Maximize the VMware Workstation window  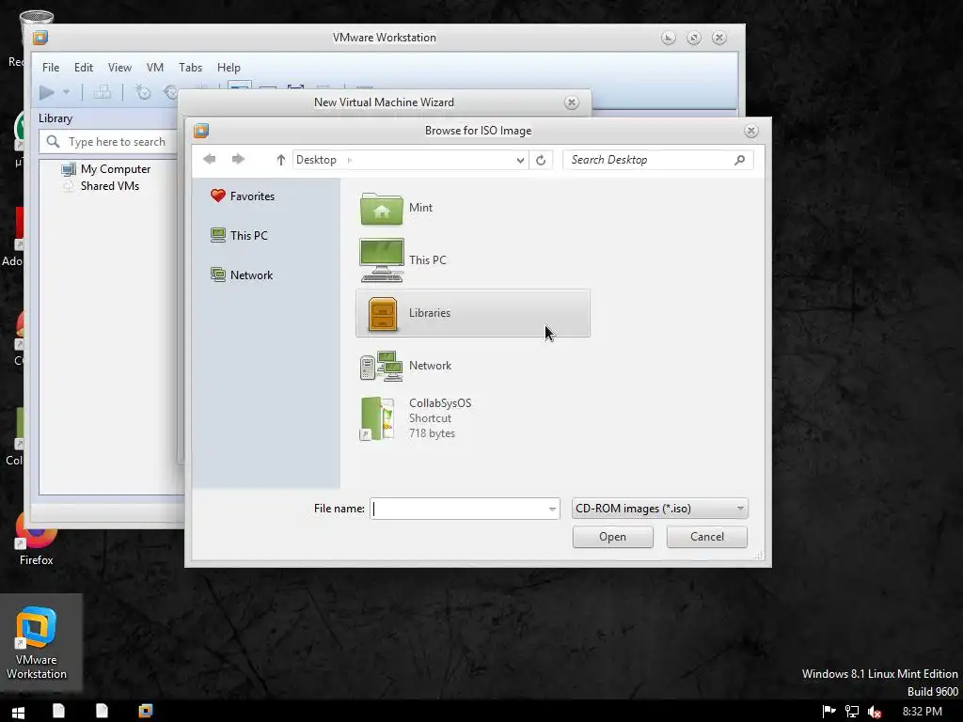tap(694, 38)
